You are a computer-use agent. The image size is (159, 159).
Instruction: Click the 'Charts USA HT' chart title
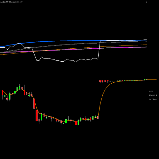16,2
